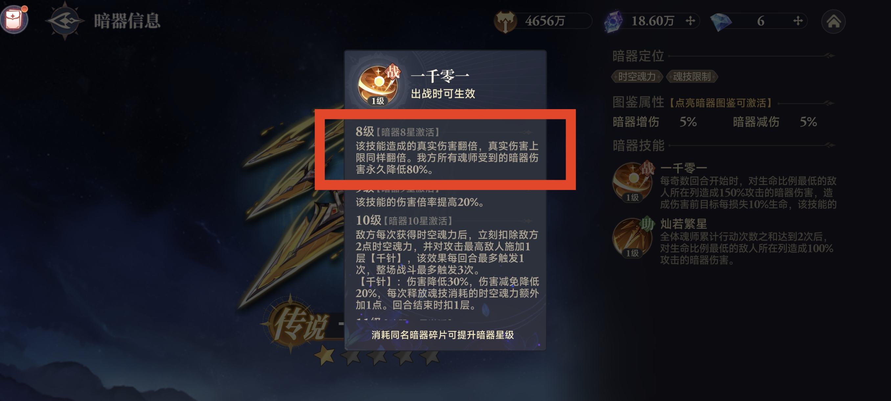Select the 时空魂力 tag
The image size is (891, 401).
pyautogui.click(x=637, y=77)
